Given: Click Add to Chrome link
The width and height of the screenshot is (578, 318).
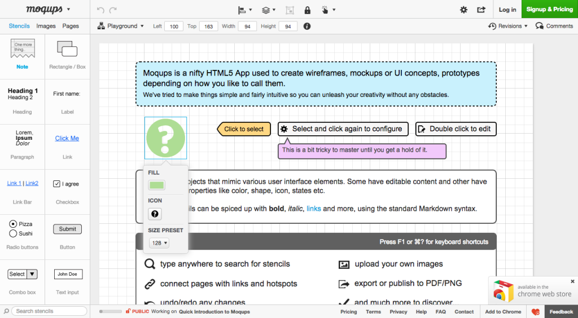Looking at the screenshot, I should [x=503, y=312].
